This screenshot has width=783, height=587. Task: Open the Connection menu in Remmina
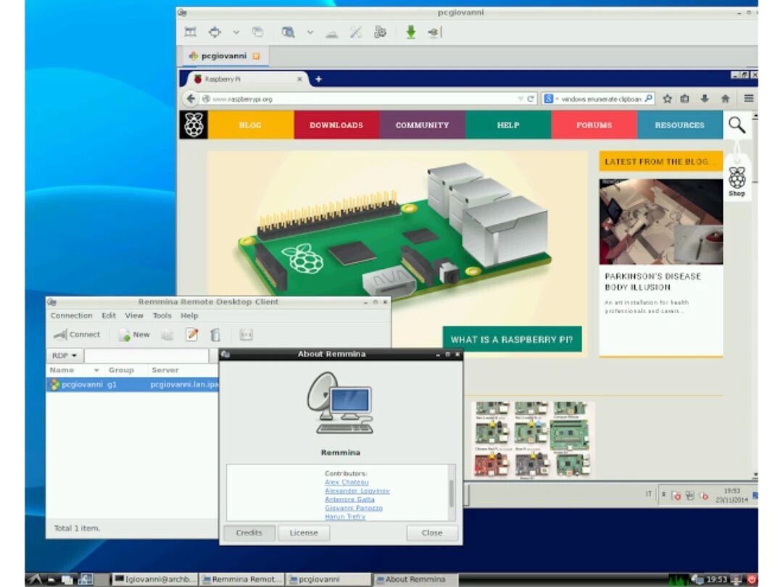[x=71, y=315]
